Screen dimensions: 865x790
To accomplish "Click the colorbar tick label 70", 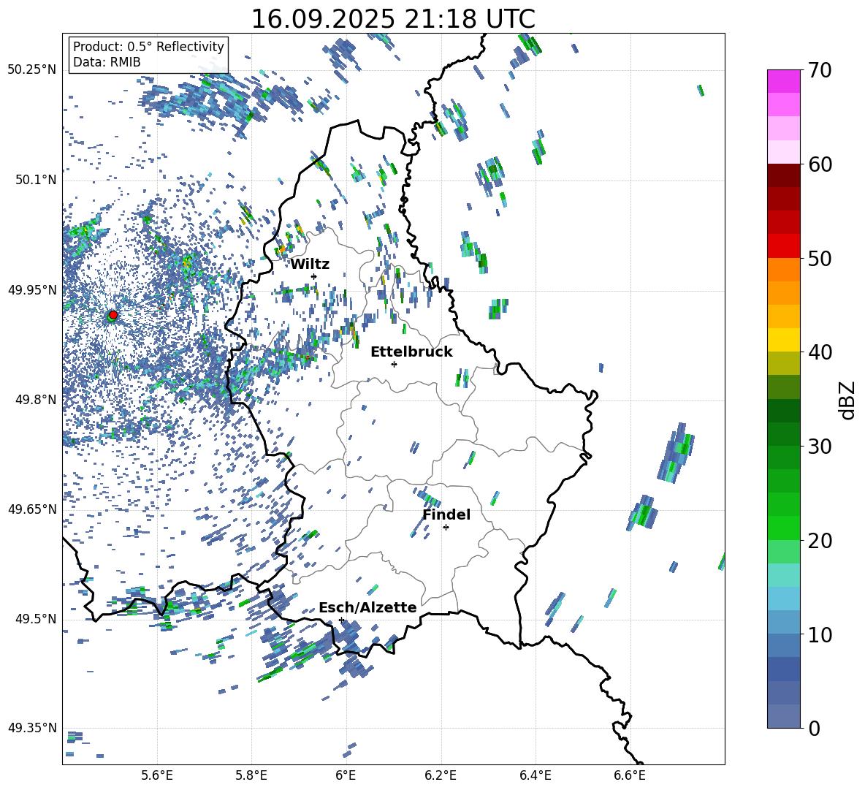I will (x=820, y=71).
